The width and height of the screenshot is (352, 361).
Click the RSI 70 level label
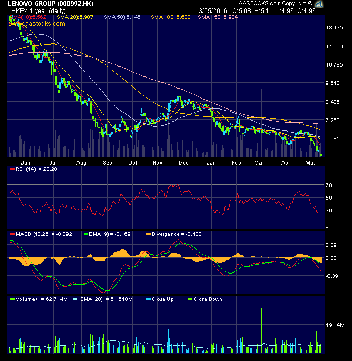point(329,185)
